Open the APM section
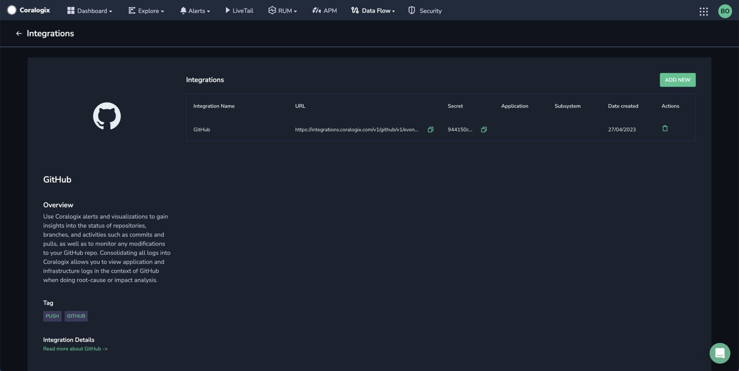Viewport: 739px width, 371px height. pos(325,11)
